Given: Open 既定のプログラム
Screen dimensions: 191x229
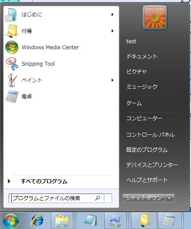Looking at the screenshot, I should coord(147,149).
